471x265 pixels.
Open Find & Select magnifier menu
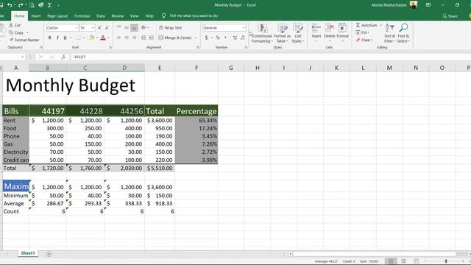(x=403, y=33)
